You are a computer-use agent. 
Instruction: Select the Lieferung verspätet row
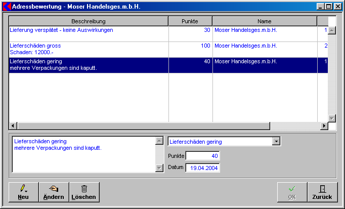(x=89, y=30)
